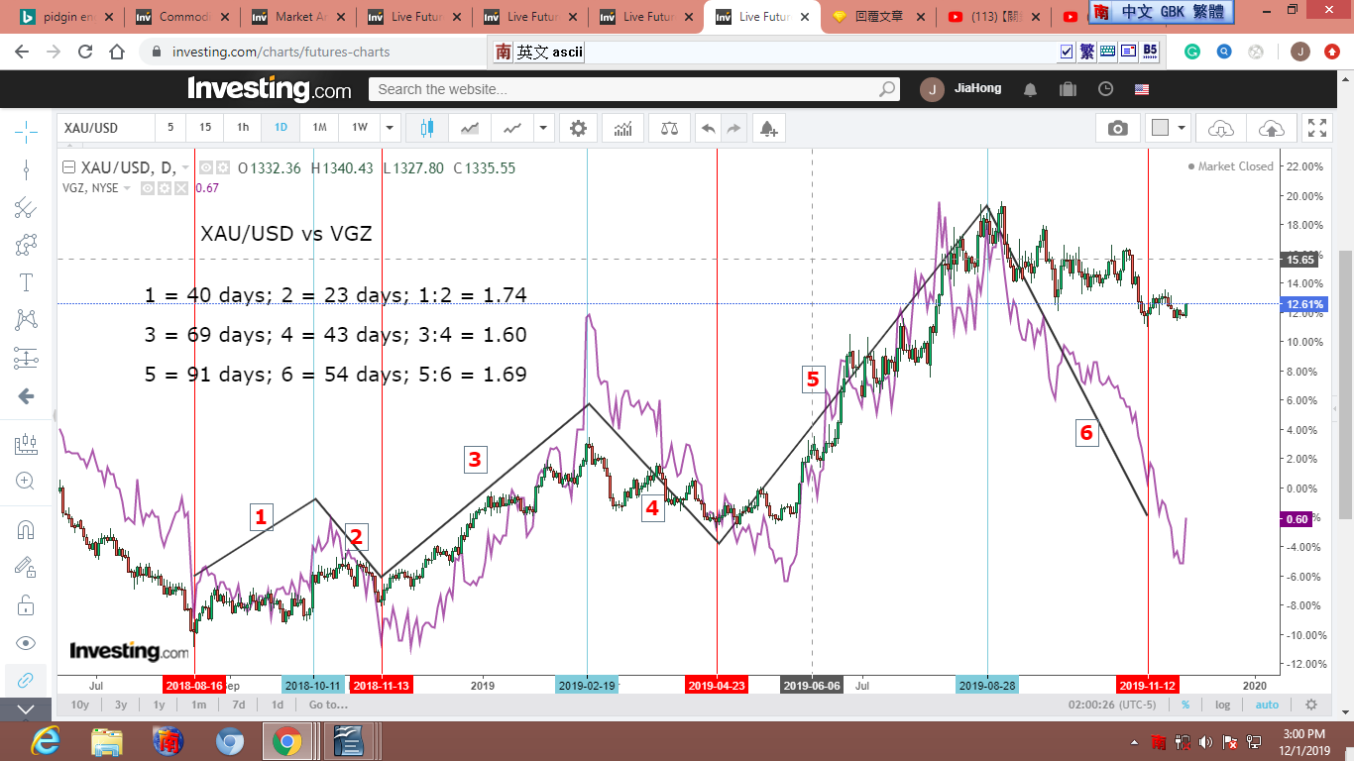Expand the time interval dropdown arrow
Image resolution: width=1354 pixels, height=761 pixels.
(x=391, y=128)
